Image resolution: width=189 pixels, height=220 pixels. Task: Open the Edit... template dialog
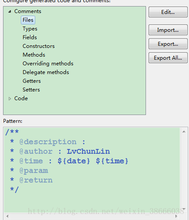(168, 12)
